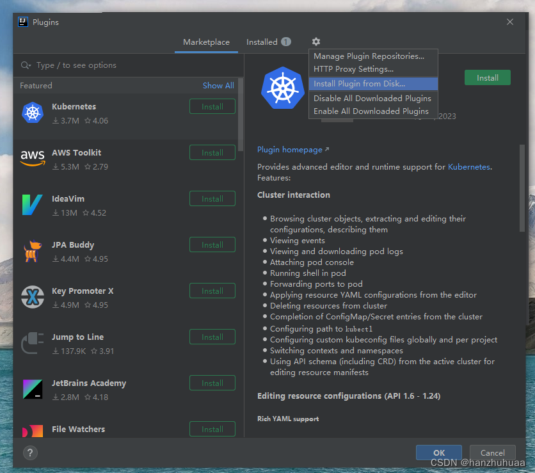Click the AWS Toolkit logo icon
The height and width of the screenshot is (473, 535).
point(33,158)
